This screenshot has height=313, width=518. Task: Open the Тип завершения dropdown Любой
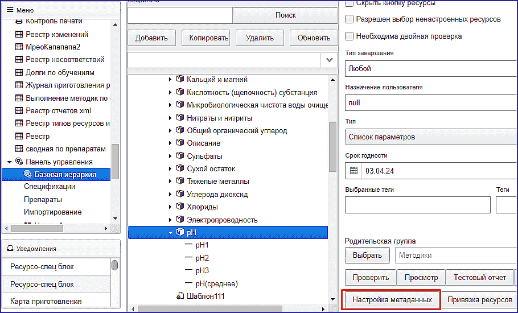coord(431,69)
